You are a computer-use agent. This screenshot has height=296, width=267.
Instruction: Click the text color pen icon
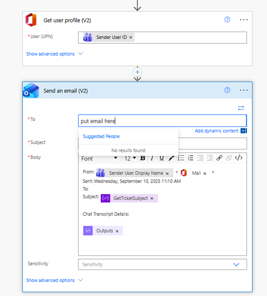point(171,158)
